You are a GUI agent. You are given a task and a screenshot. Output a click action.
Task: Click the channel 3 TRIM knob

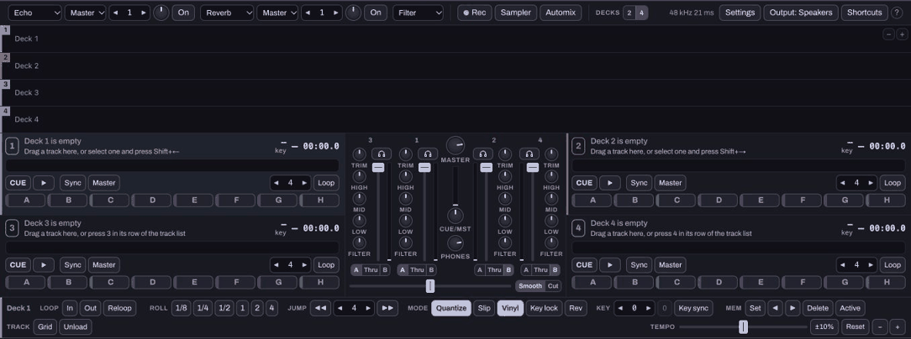coord(360,154)
